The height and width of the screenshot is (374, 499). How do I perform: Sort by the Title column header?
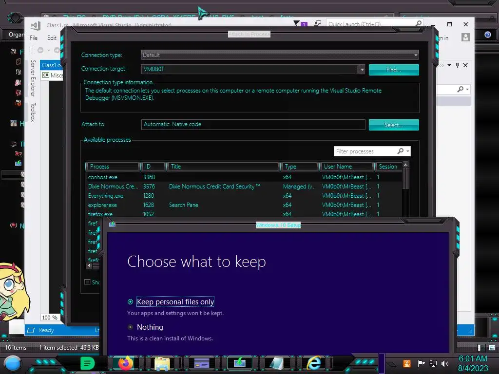tap(223, 167)
